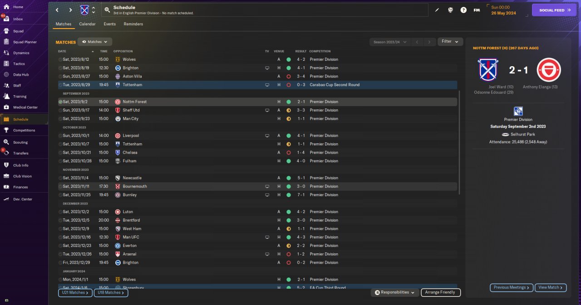The image size is (581, 305).
Task: Open the Medical Center icon
Action: pyautogui.click(x=6, y=107)
